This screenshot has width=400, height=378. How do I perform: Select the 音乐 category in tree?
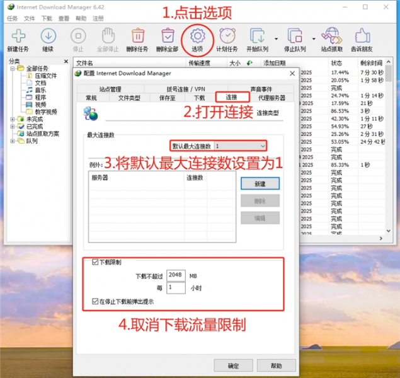(x=40, y=90)
